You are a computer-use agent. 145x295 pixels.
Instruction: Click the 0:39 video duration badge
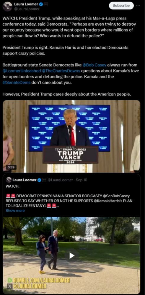tap(11, 167)
